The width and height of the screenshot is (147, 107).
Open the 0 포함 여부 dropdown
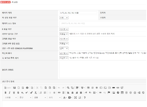point(64,29)
